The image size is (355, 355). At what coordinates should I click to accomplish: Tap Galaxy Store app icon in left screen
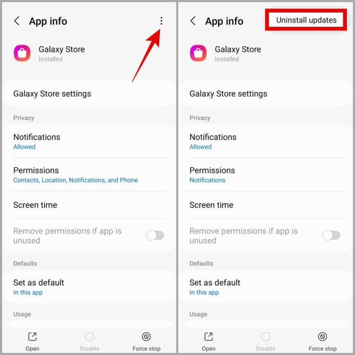[22, 53]
